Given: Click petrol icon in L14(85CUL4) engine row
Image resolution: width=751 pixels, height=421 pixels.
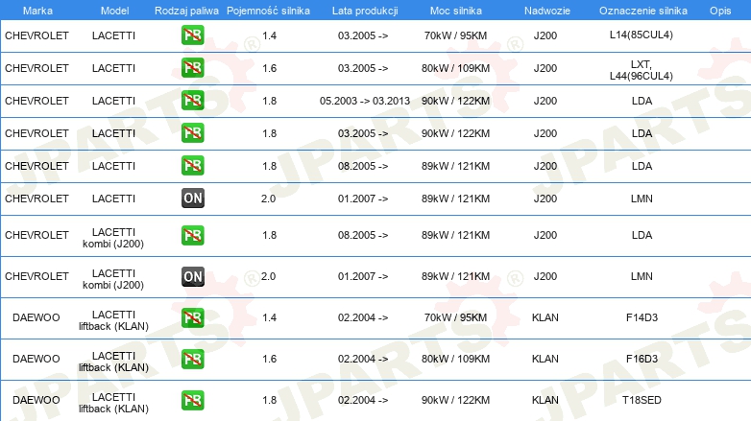Looking at the screenshot, I should point(192,35).
